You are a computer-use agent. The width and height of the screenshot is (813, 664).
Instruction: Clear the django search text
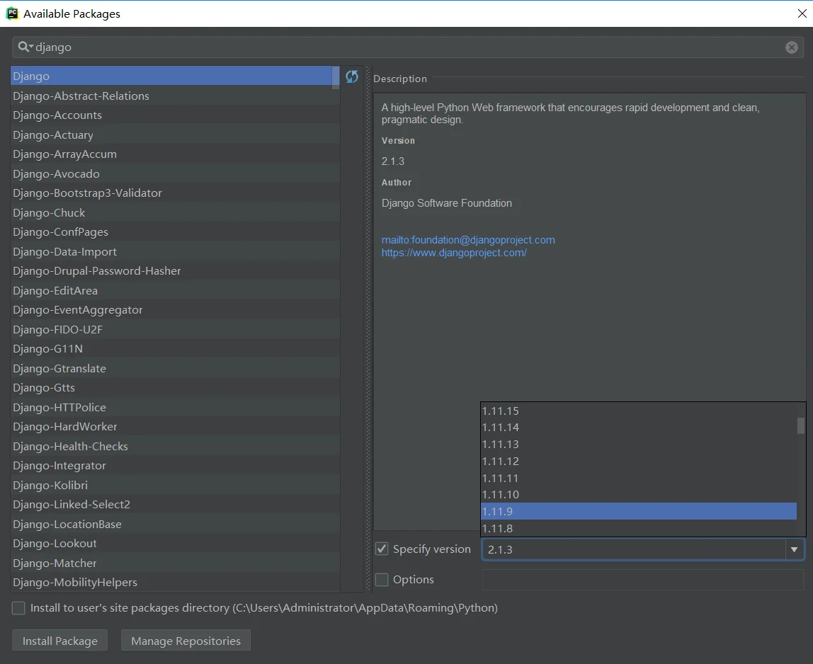pyautogui.click(x=791, y=47)
